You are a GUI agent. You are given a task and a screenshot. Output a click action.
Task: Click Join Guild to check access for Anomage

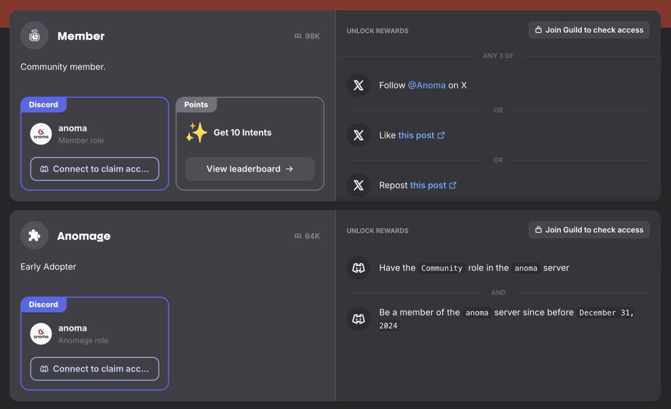589,230
